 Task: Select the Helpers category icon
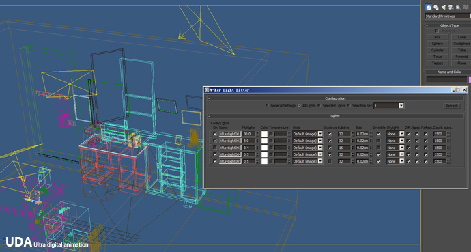(458, 8)
